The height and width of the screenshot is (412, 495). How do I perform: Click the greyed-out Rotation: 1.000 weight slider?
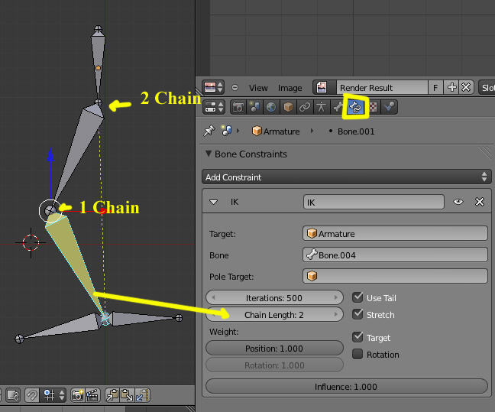coord(274,365)
